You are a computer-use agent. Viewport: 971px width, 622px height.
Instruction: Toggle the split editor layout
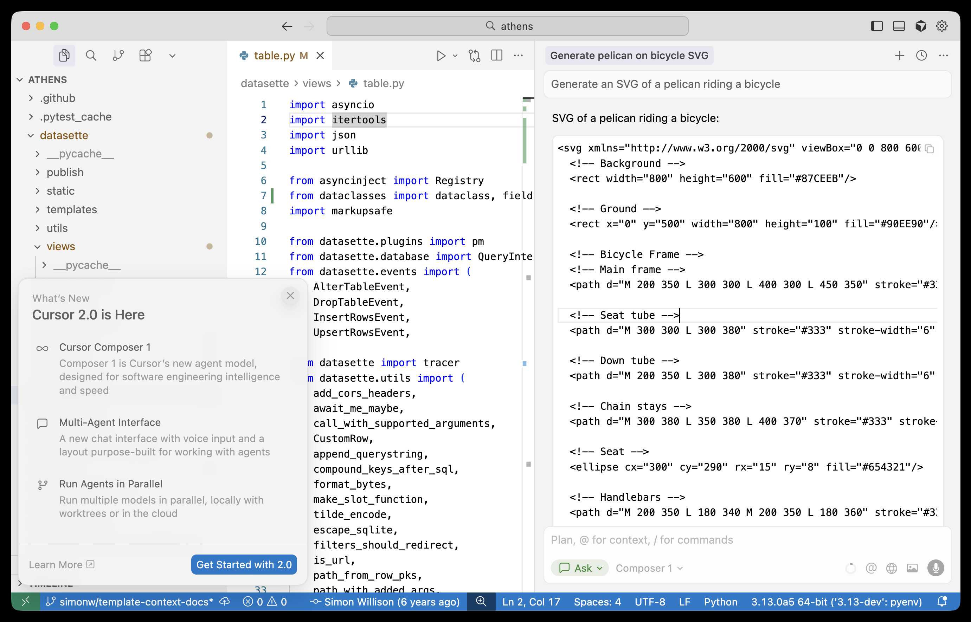[x=496, y=56]
